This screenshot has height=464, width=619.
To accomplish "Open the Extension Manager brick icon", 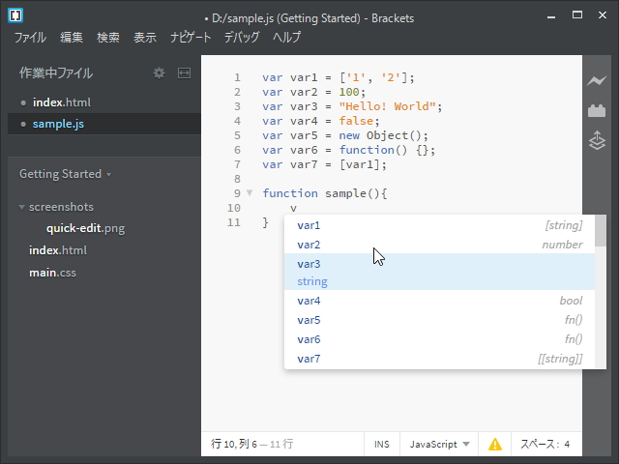I will (597, 111).
